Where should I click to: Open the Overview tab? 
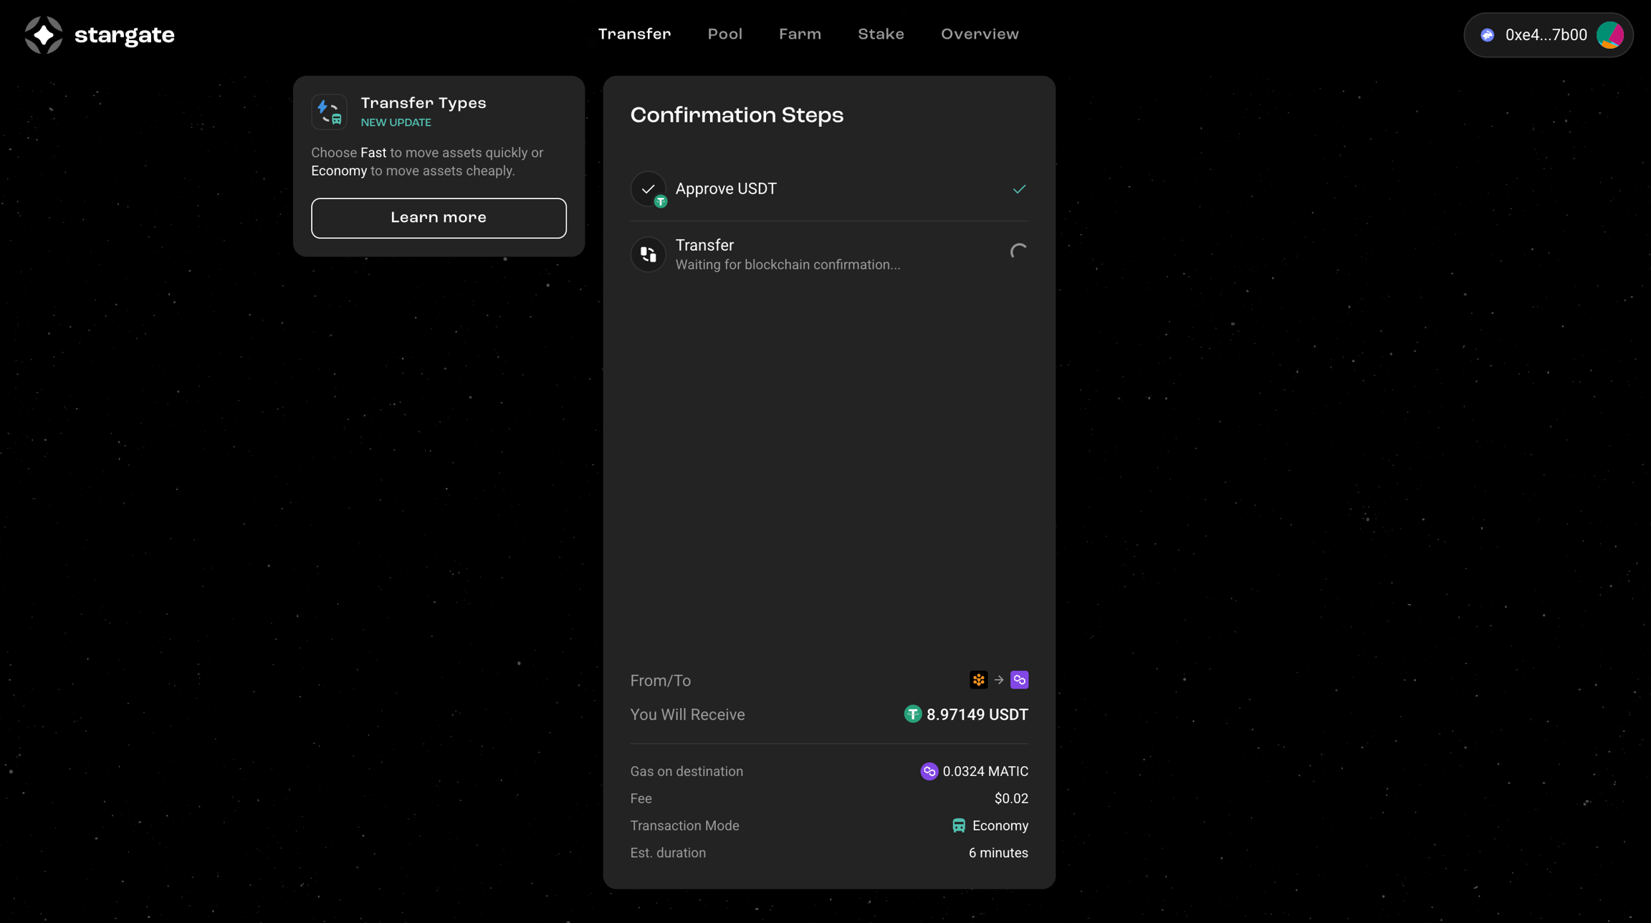pyautogui.click(x=980, y=34)
